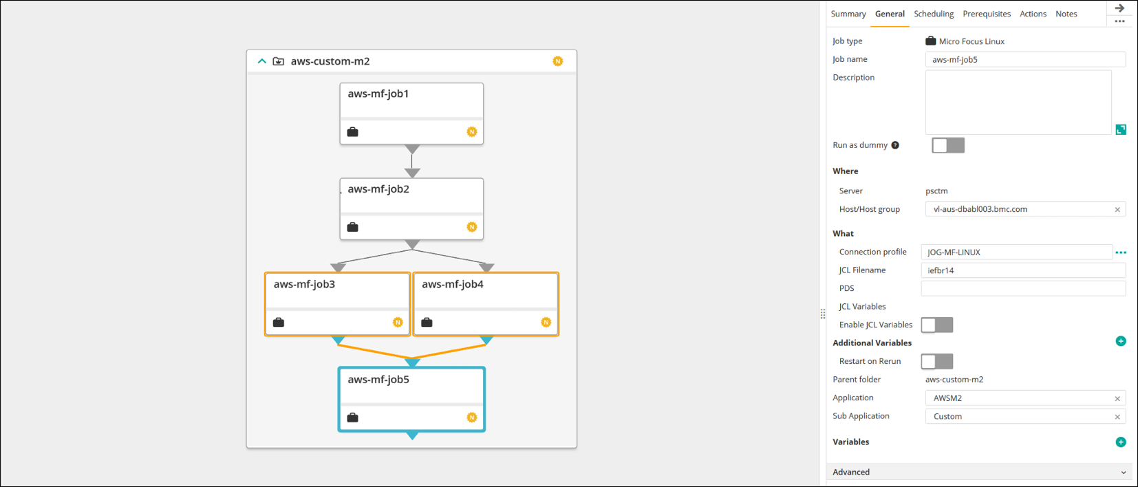Add a new entry under Variables
The height and width of the screenshot is (487, 1138).
pos(1121,442)
